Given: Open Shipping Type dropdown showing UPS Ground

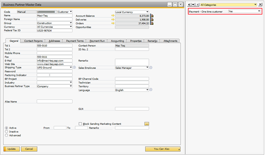Looking at the screenshot, I should [x=54, y=68].
